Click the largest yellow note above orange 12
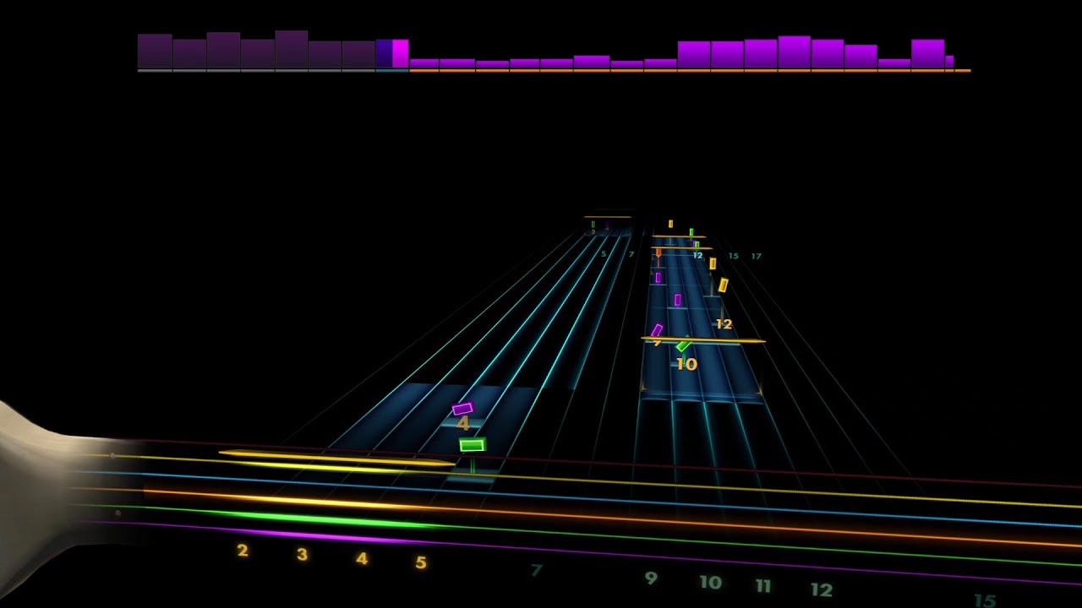Image resolution: width=1082 pixels, height=608 pixels. coord(723,285)
